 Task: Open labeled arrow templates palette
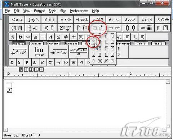[x=114, y=28]
